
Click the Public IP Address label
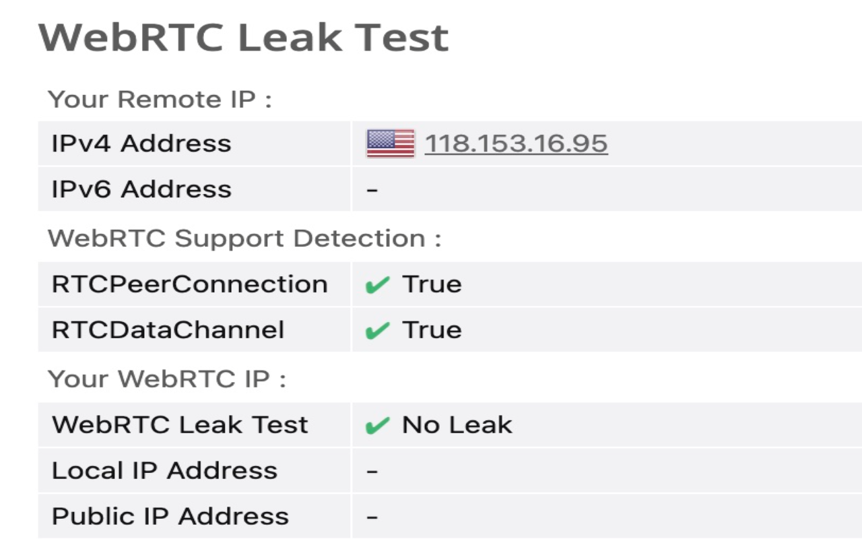pos(170,517)
